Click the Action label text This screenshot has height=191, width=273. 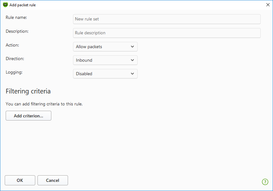tap(12, 45)
